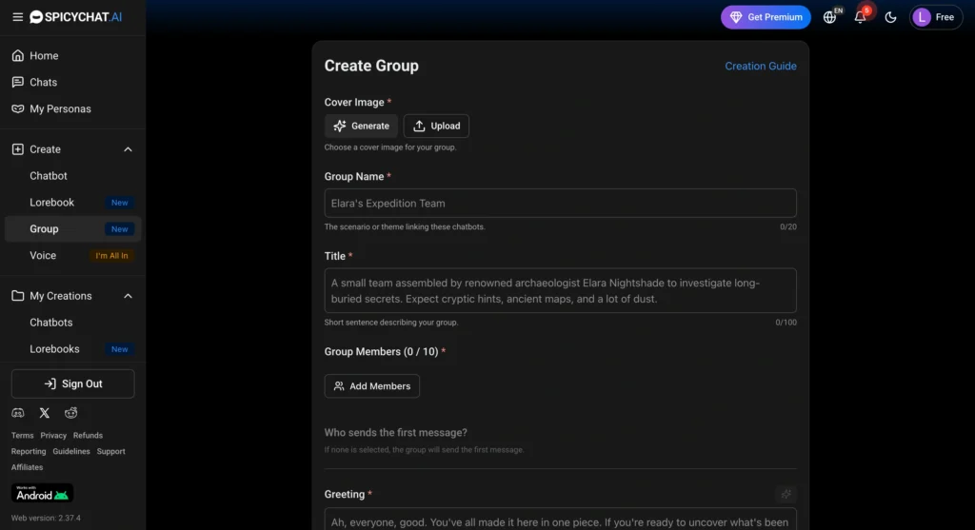Image resolution: width=975 pixels, height=530 pixels.
Task: Click the Add Members button
Action: (372, 386)
